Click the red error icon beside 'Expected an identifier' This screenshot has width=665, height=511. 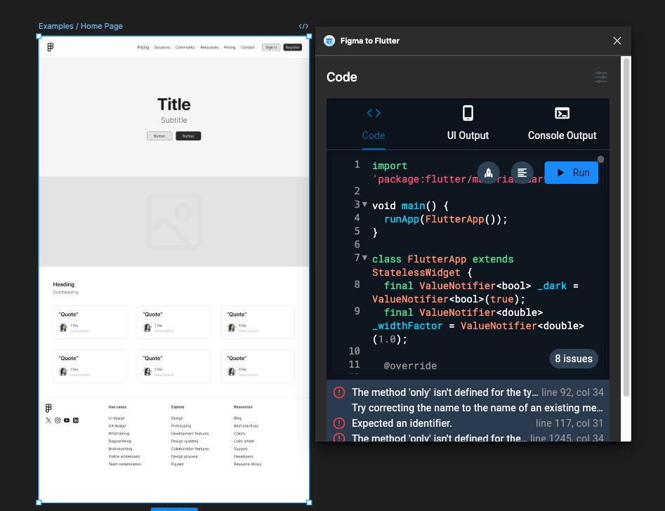click(339, 423)
